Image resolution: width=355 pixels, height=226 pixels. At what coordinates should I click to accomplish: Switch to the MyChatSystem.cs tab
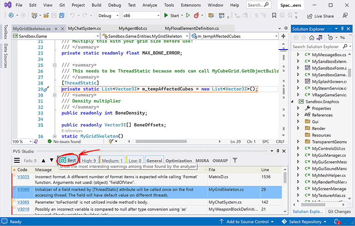(x=84, y=28)
